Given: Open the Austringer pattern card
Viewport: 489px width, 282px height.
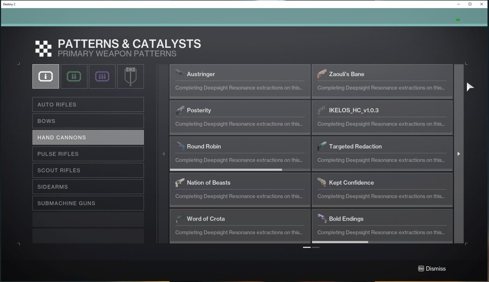Looking at the screenshot, I should (x=240, y=81).
